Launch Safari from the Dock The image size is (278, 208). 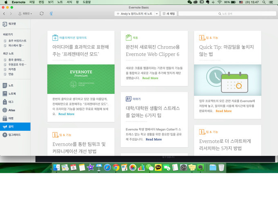pos(107,168)
